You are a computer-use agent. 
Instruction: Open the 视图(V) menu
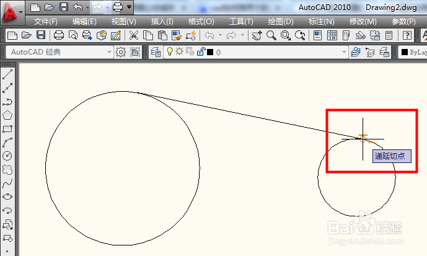coord(123,21)
